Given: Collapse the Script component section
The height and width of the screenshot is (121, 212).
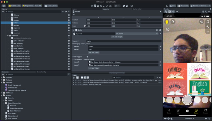Looking at the screenshot, I should 73,30.
